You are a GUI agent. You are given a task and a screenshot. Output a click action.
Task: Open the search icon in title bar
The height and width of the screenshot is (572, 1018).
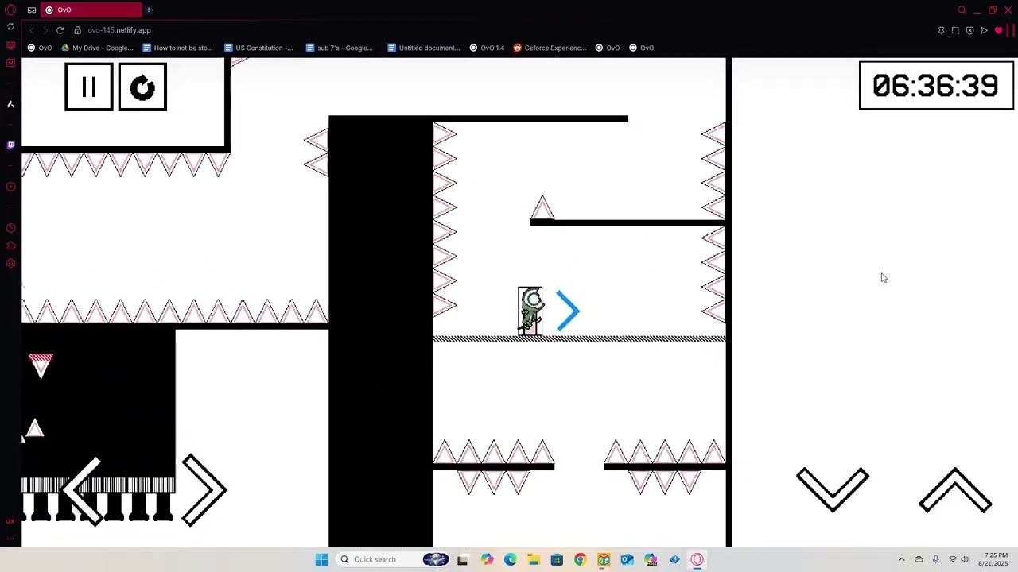tap(962, 10)
